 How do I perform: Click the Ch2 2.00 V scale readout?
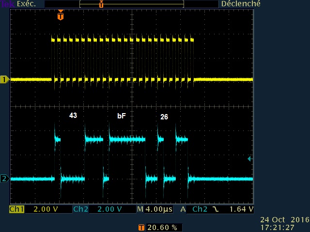pos(110,209)
